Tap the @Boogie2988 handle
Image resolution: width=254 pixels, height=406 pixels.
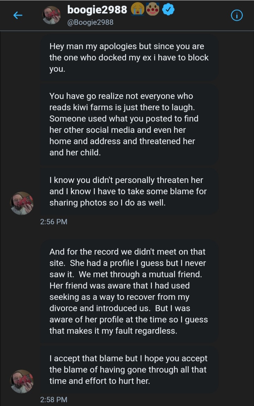click(90, 22)
